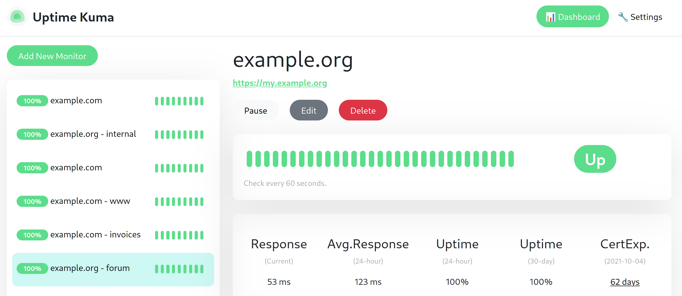Click the 53 ms current response value

(279, 282)
